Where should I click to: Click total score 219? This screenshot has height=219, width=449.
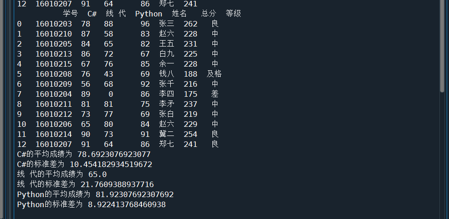(190, 114)
